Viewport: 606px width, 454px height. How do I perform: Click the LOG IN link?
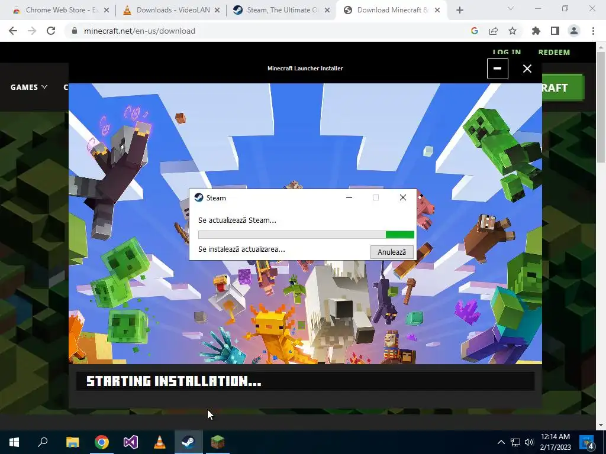(x=507, y=52)
